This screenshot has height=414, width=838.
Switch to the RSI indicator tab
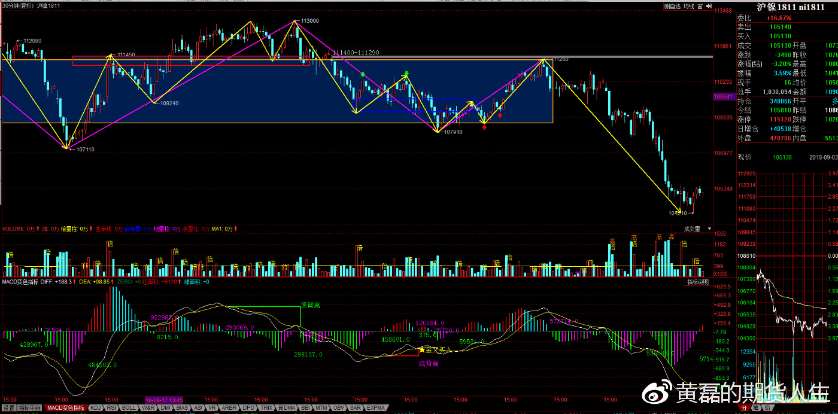click(111, 407)
